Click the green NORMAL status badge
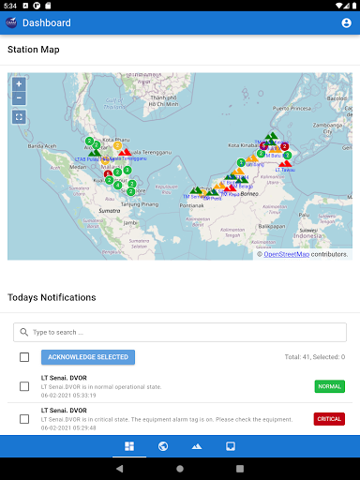Viewport: 360px width, 480px height. click(x=330, y=386)
